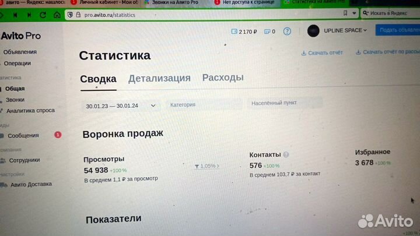Click the Yandex search field
Image resolution: width=420 pixels, height=236 pixels.
point(390,13)
